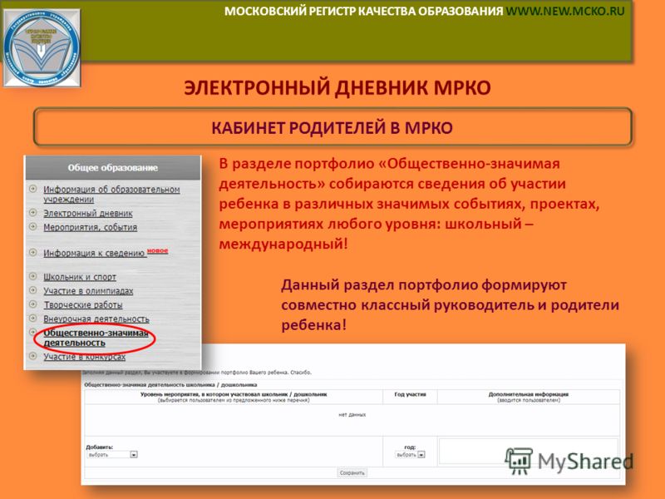
Task: Open the Электронный дневник link
Action: click(88, 214)
